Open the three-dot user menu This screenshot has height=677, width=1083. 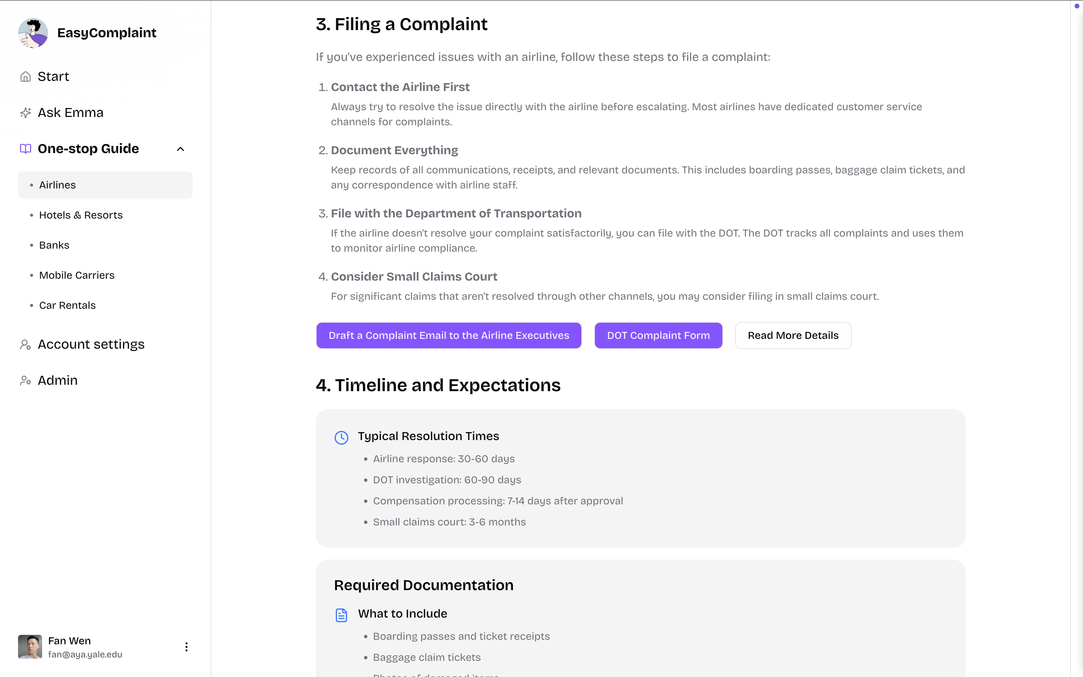coord(186,647)
